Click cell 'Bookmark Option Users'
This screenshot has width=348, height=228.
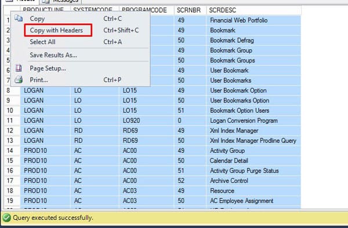tap(253, 111)
